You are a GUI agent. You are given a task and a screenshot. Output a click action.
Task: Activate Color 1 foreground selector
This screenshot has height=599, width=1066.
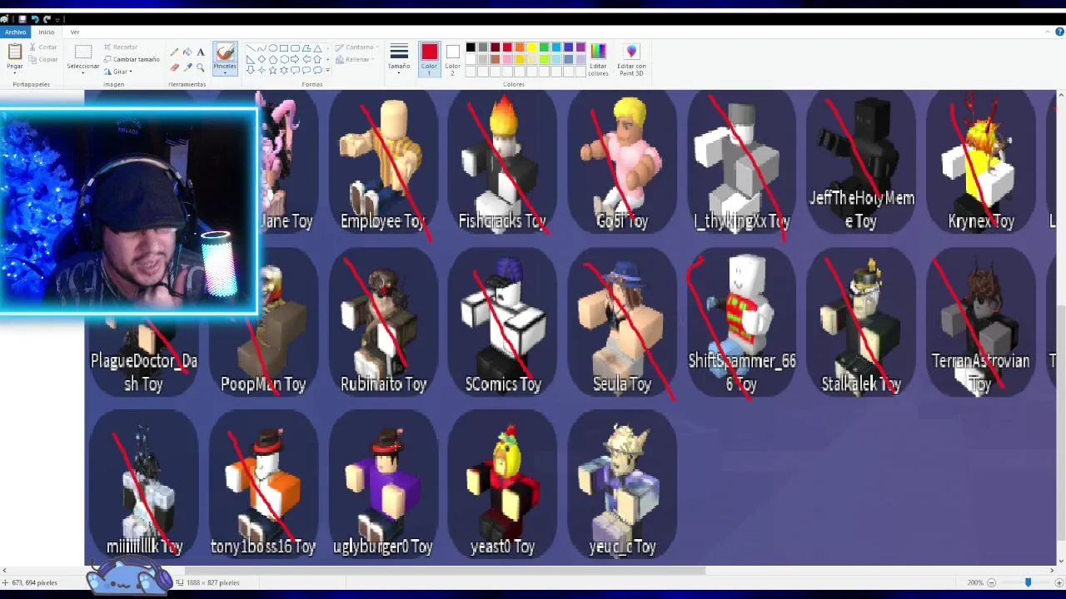[x=429, y=59]
